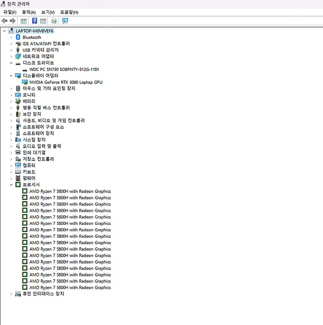
Task: Select NVIDIA GeForce RTX 3060 Laptop GPU text
Action: pos(66,82)
